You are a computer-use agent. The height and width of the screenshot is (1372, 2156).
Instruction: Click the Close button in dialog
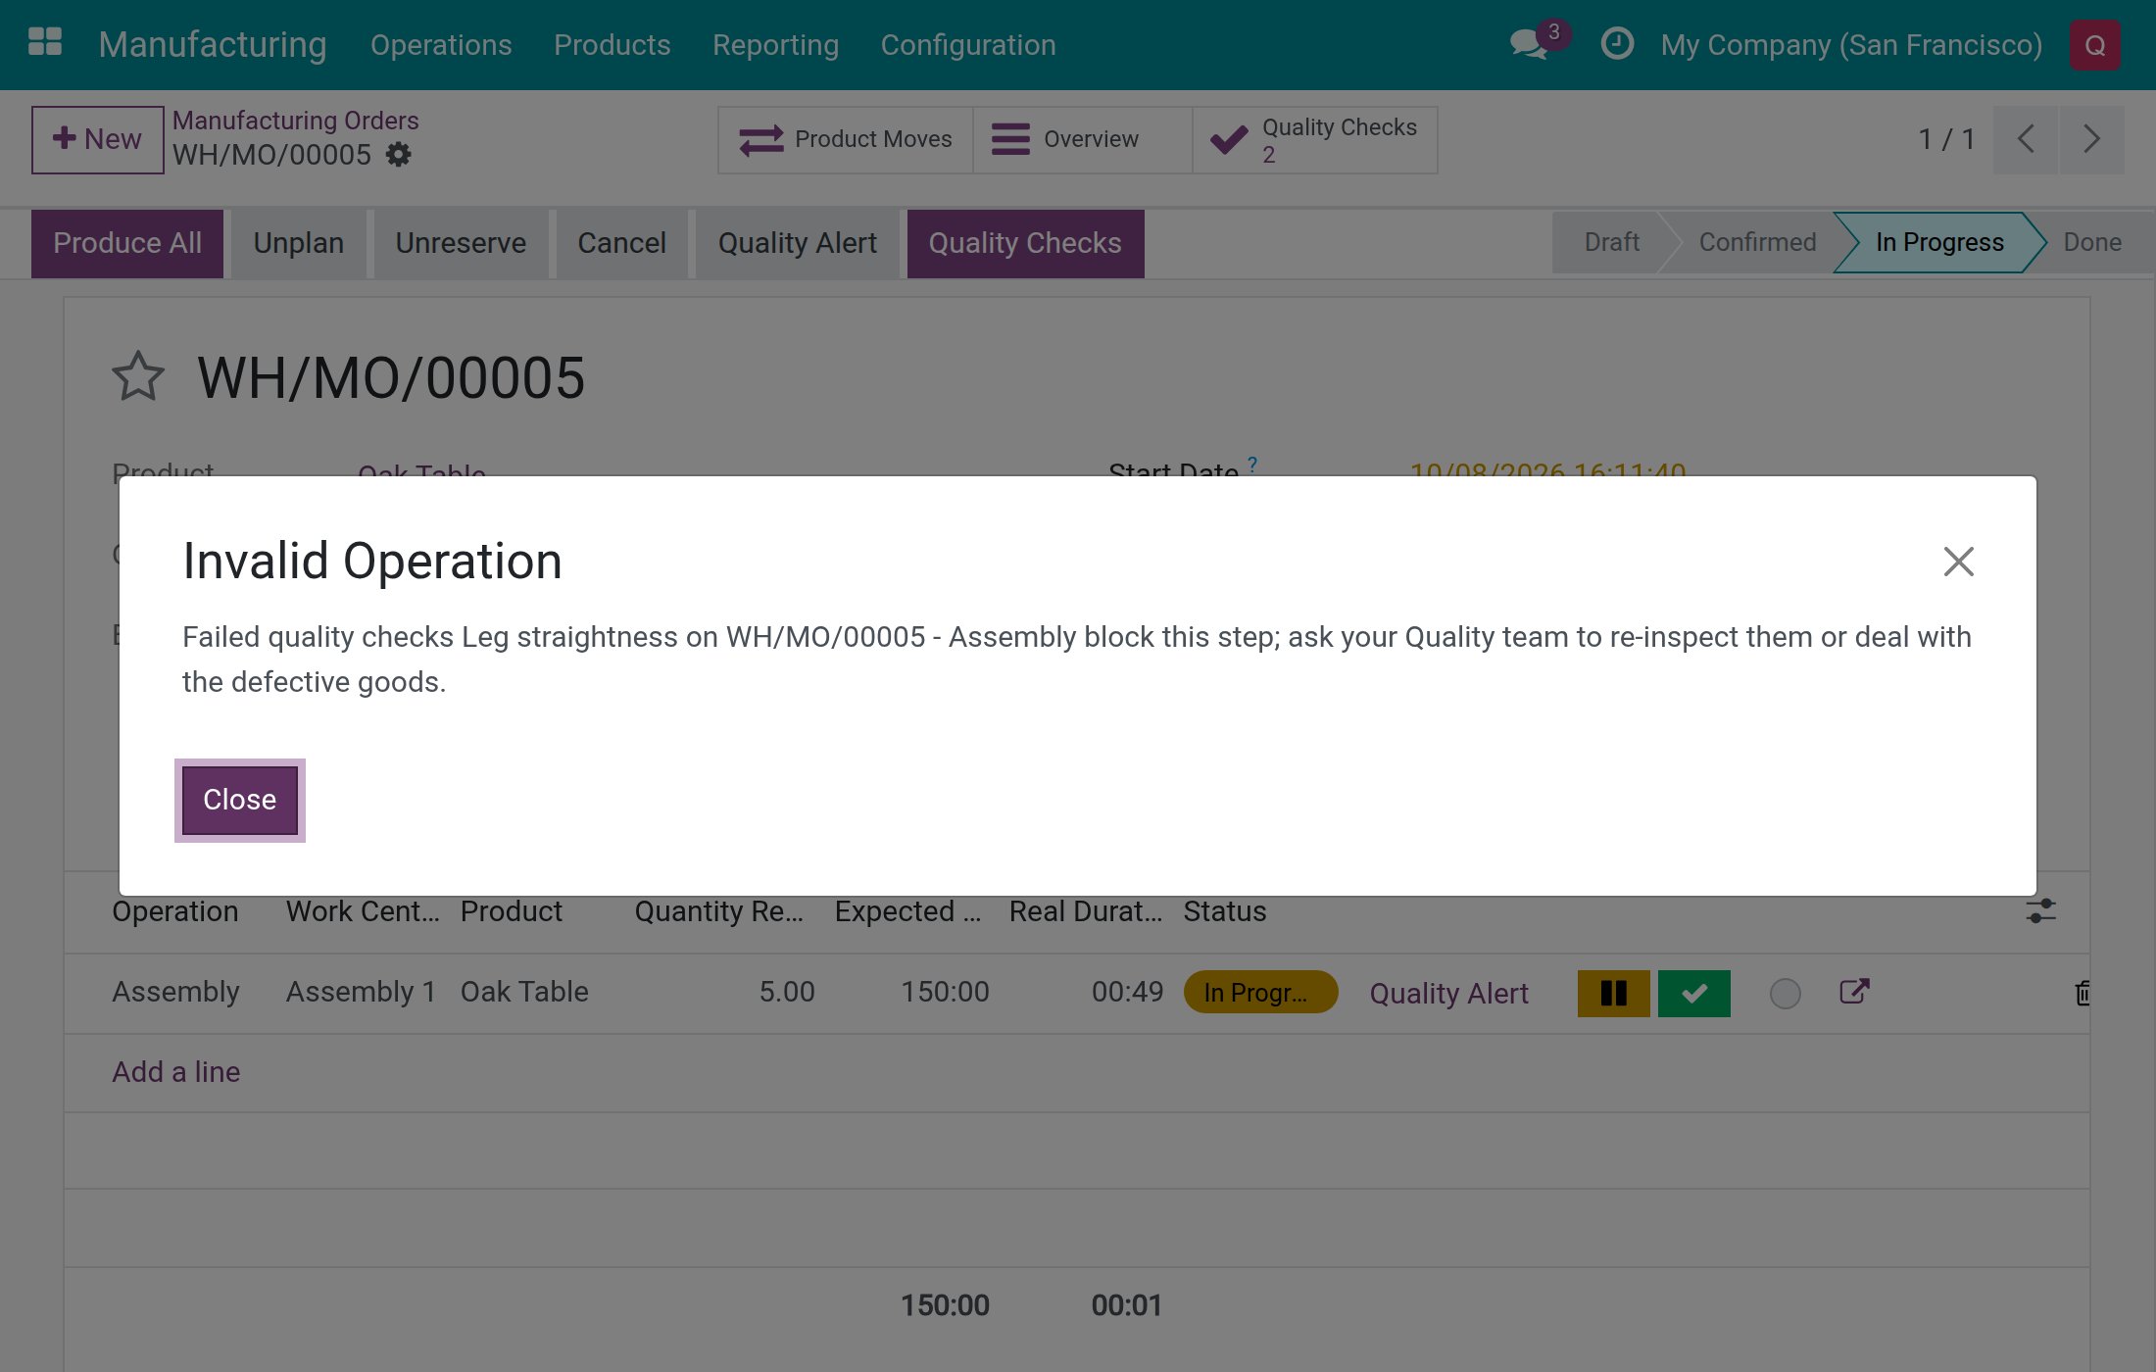coord(240,800)
